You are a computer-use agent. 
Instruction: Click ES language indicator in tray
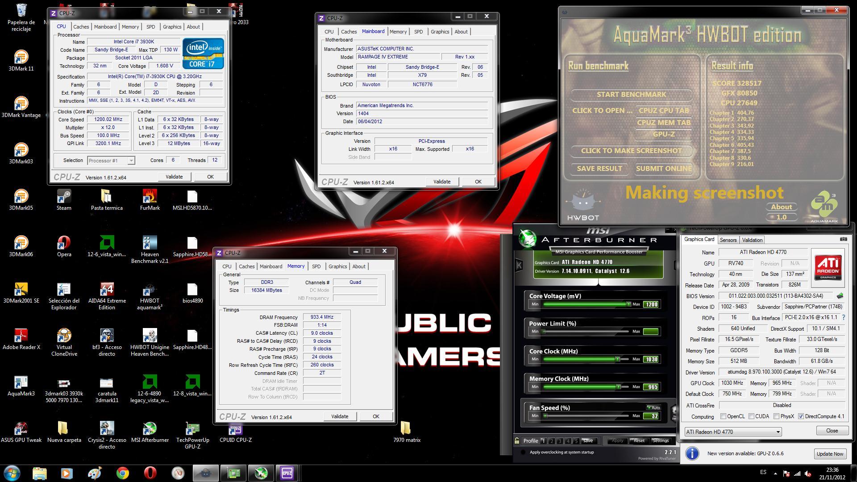[763, 472]
